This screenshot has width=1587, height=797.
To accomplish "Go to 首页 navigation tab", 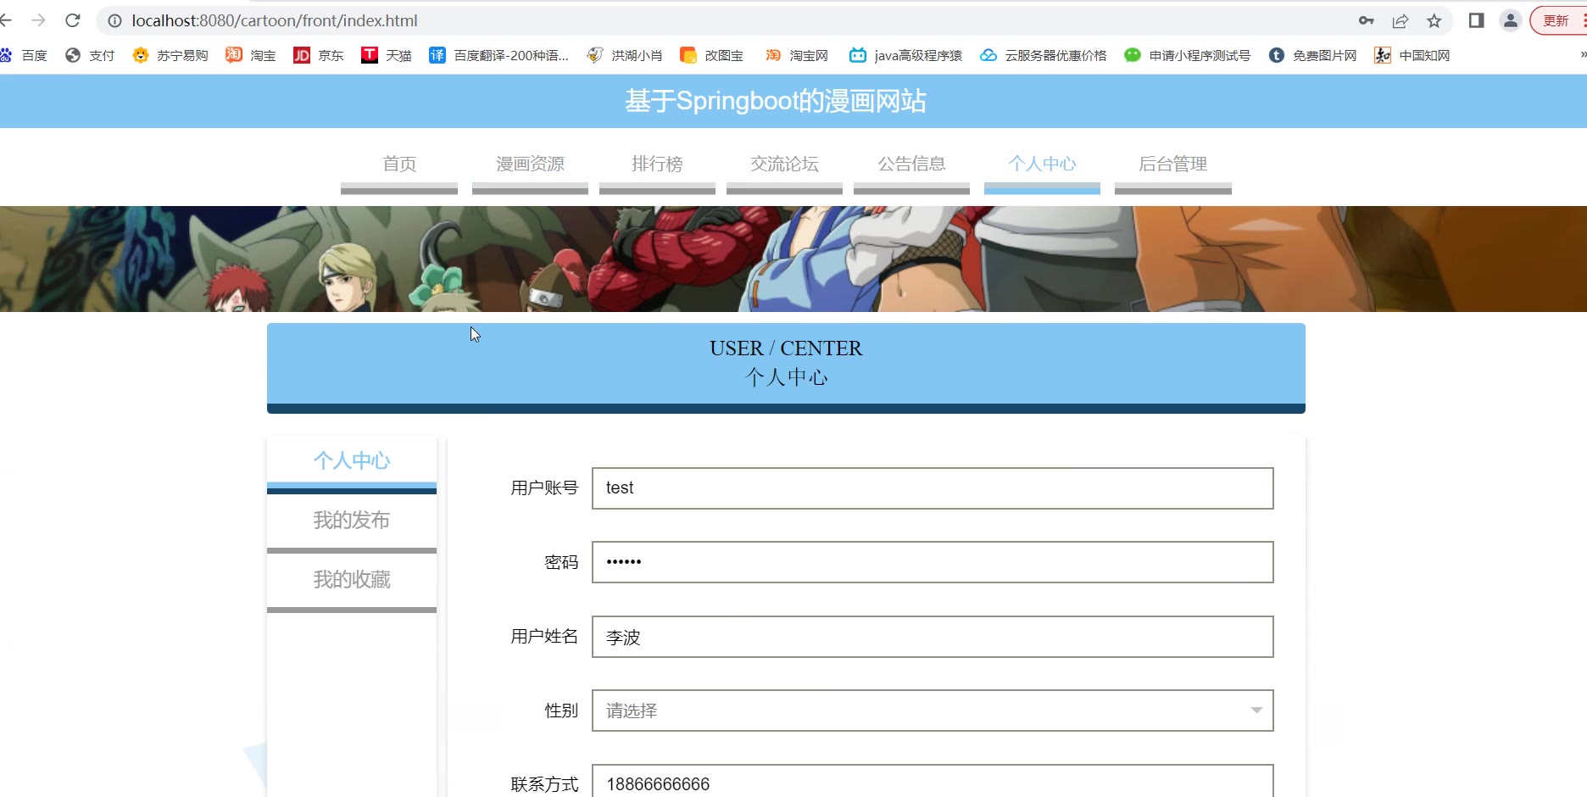I will pos(399,164).
